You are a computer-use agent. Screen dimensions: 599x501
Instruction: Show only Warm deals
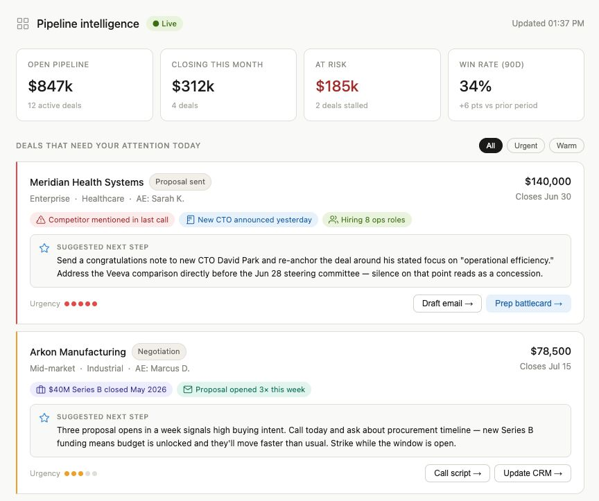(566, 146)
